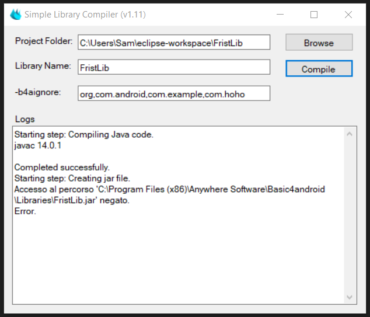This screenshot has height=317, width=370.
Task: Click the "-b4aignore:" label
Action: point(38,92)
